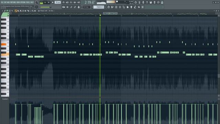Image resolution: width=220 pixels, height=124 pixels.
Task: Open the TOOLS menu
Action: click(28, 2)
